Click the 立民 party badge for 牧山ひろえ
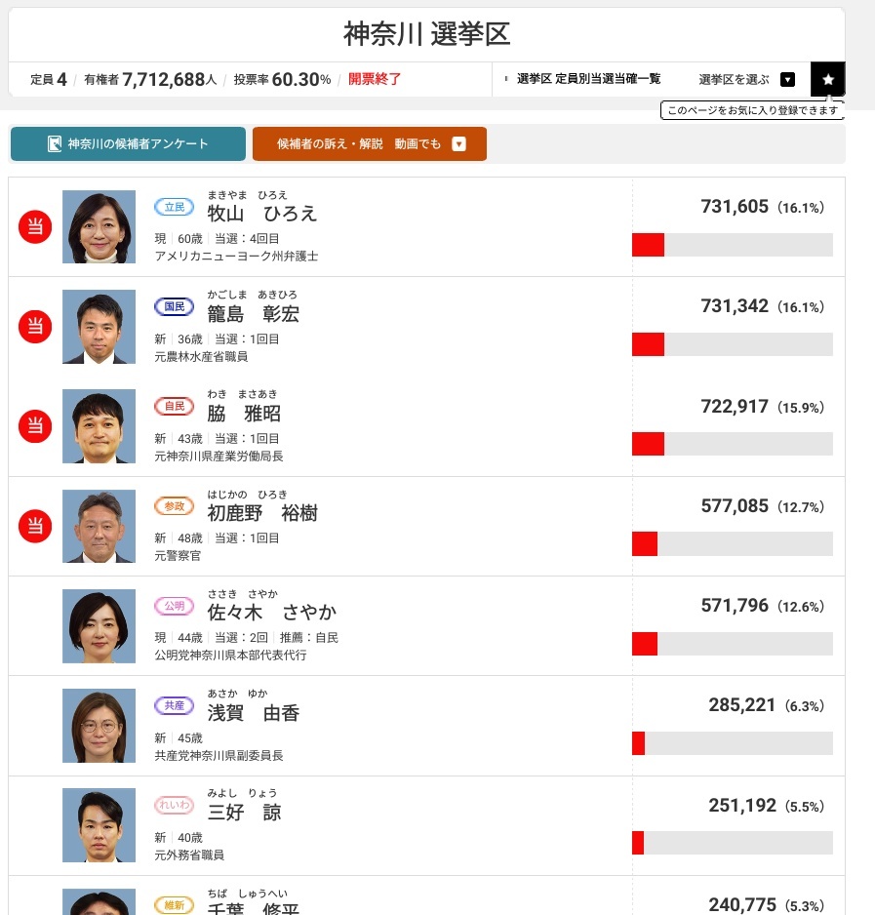 pyautogui.click(x=174, y=207)
